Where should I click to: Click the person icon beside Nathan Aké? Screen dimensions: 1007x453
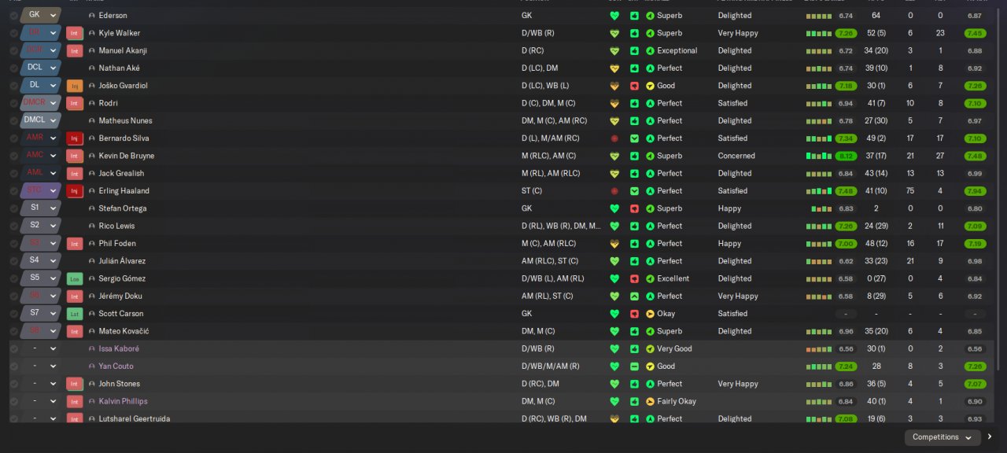click(92, 68)
